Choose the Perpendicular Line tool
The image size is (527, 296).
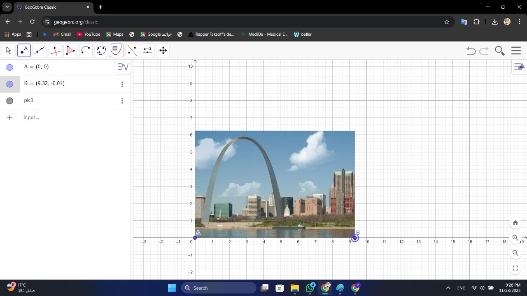click(55, 50)
